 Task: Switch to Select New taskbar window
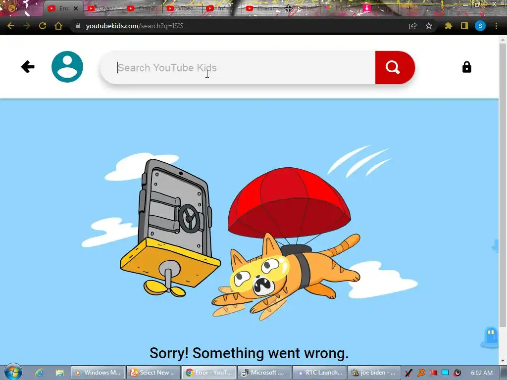point(153,373)
